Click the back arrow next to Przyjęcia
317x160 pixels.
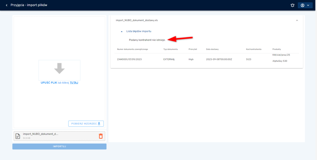(x=7, y=5)
